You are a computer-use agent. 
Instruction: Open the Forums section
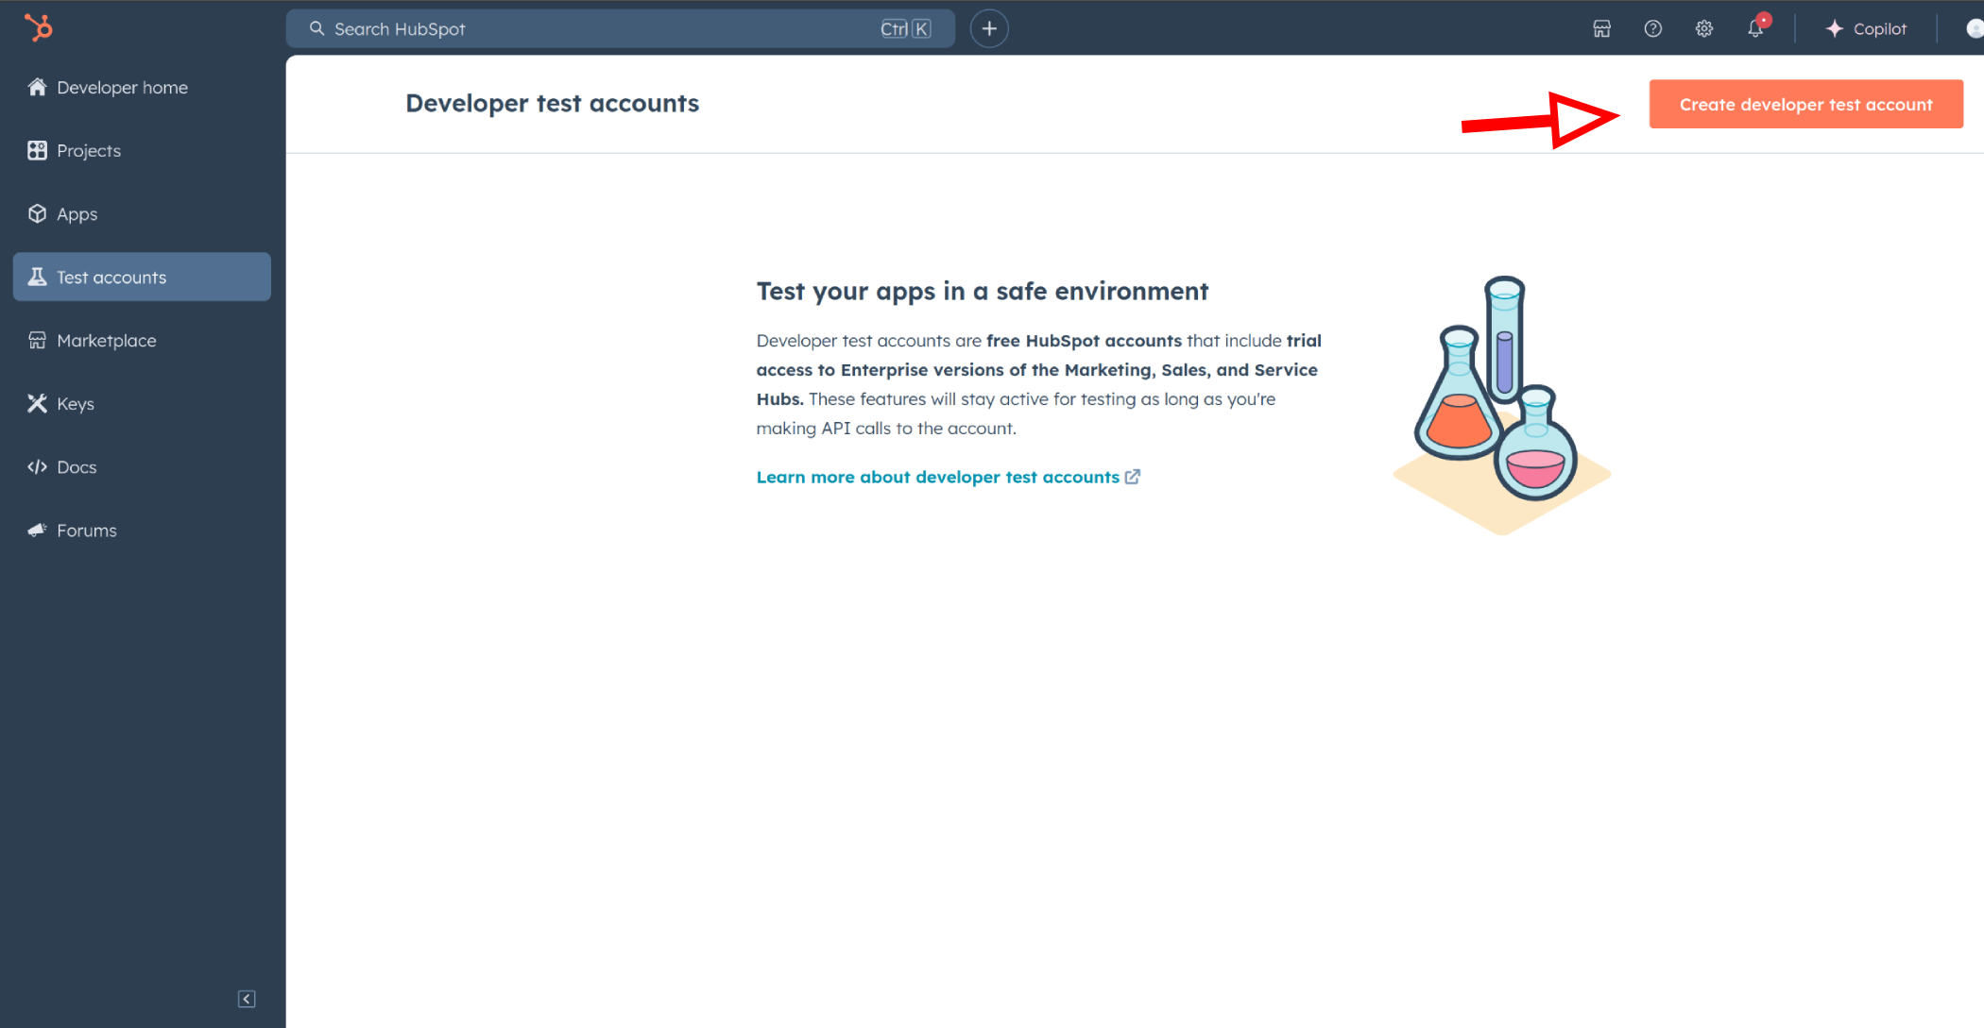click(85, 530)
